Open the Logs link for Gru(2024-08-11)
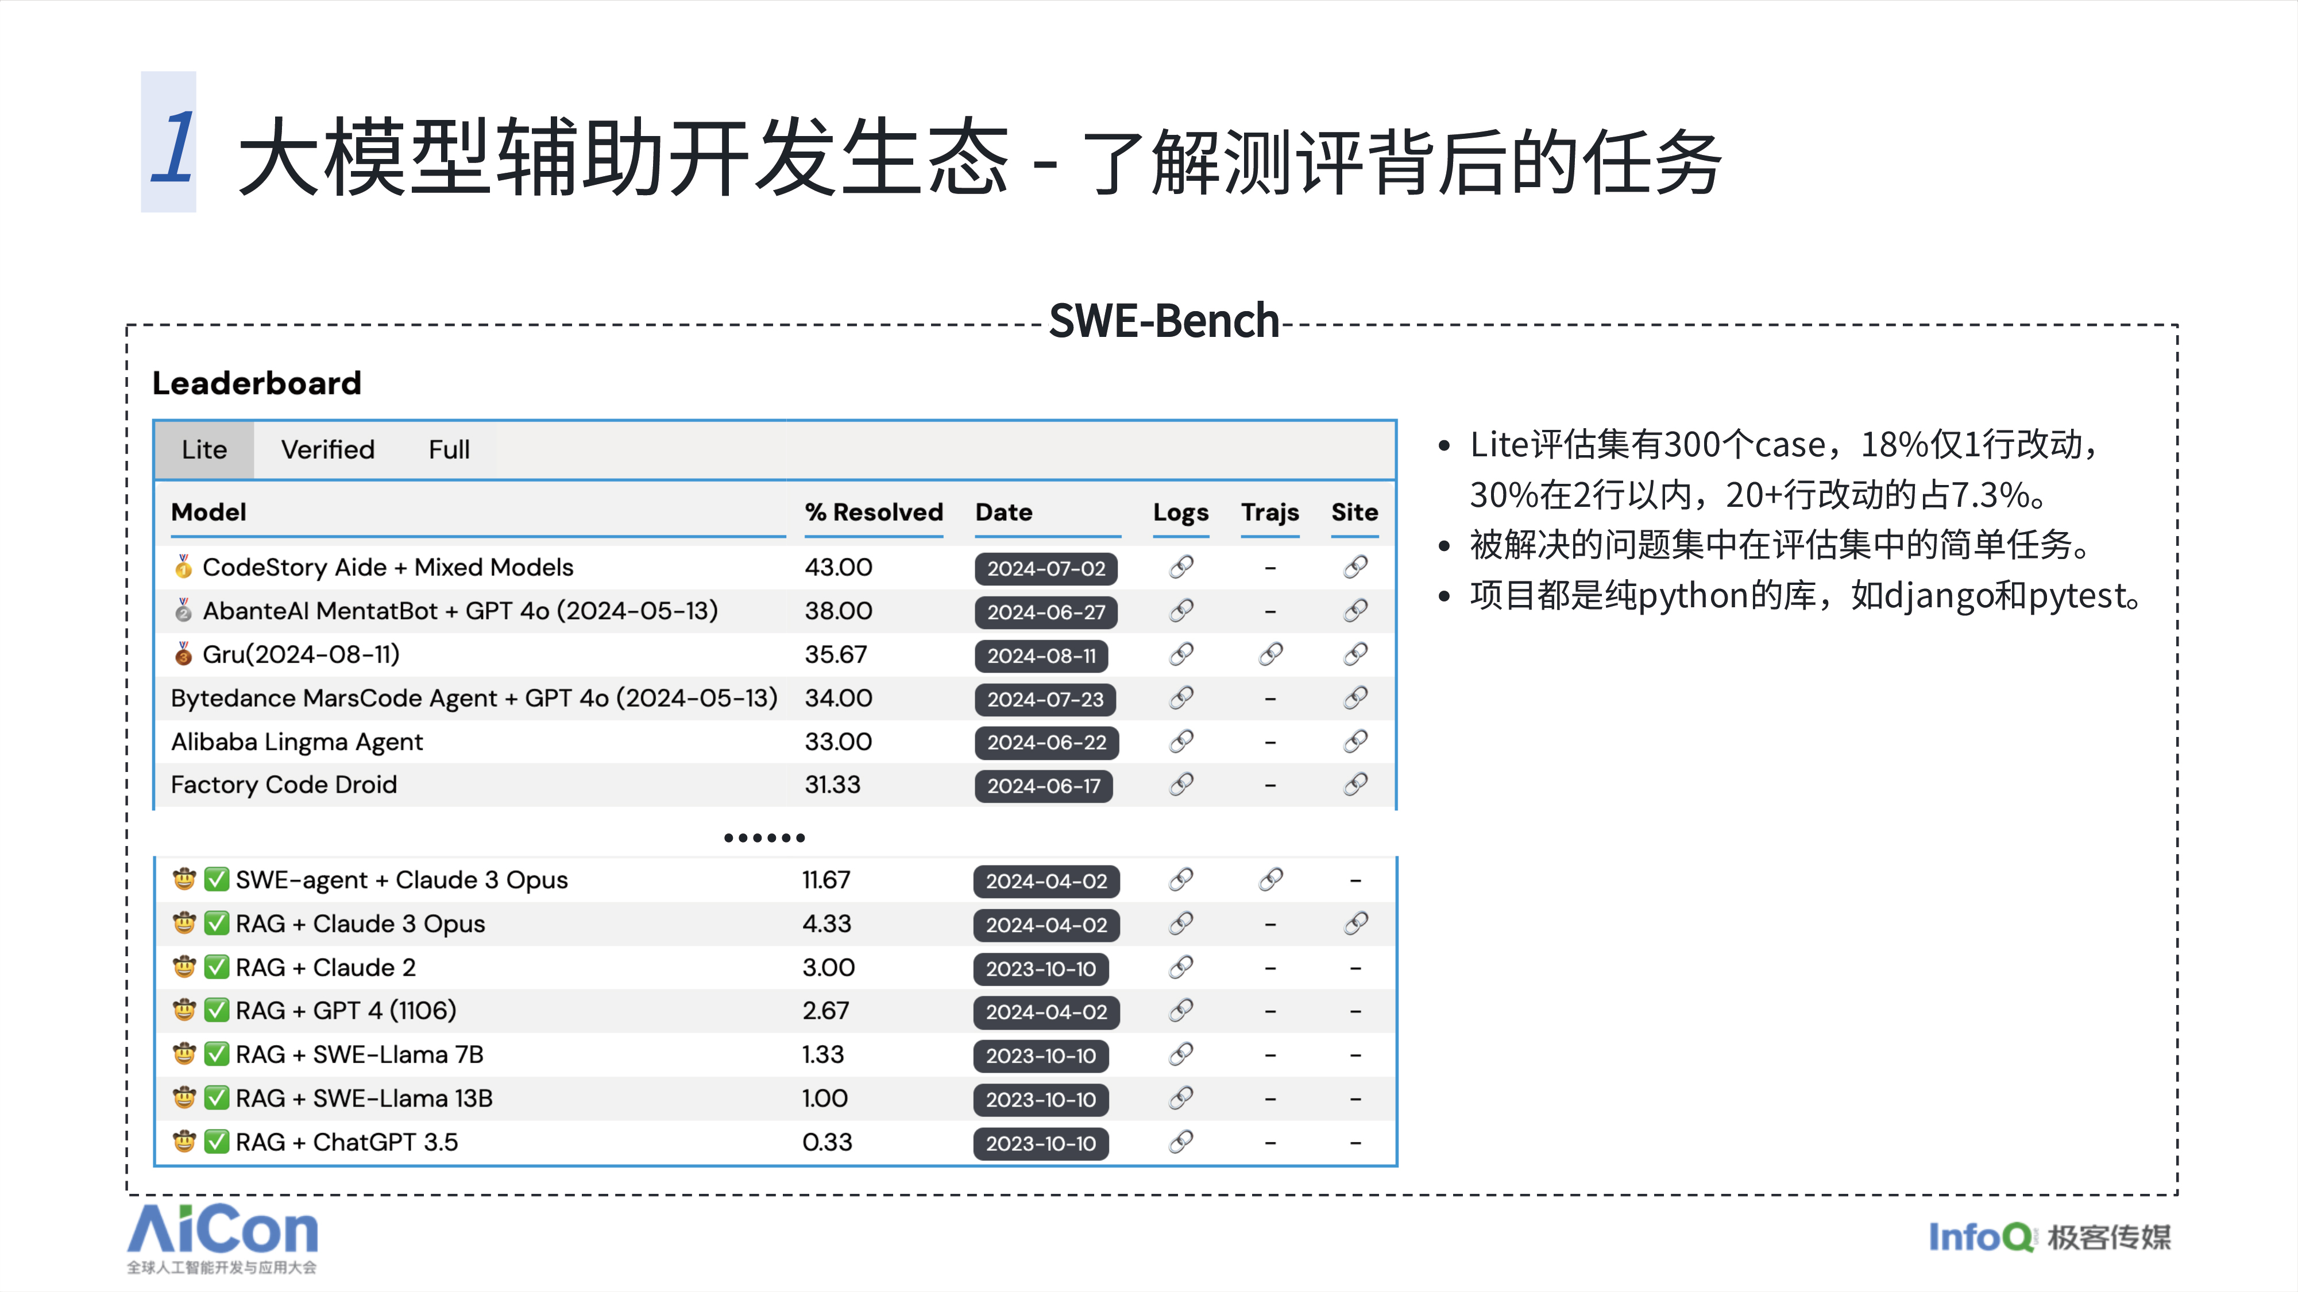The height and width of the screenshot is (1292, 2298). coord(1181,654)
